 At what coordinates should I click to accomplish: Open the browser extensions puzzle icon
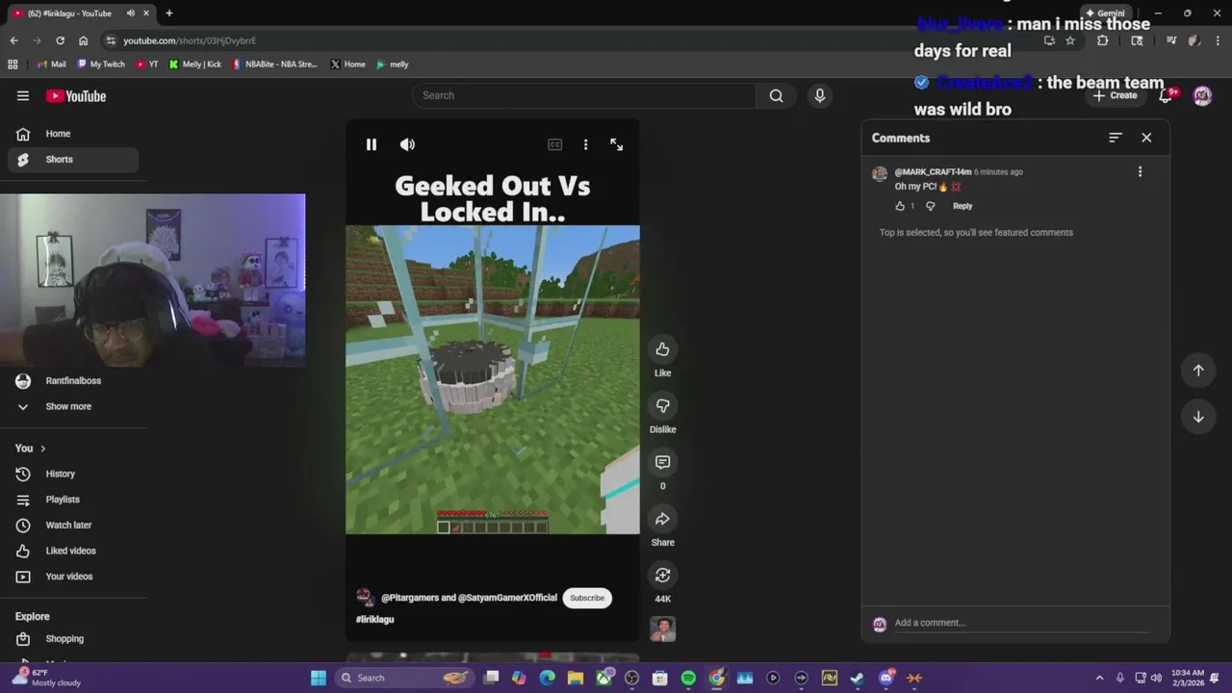[1103, 40]
